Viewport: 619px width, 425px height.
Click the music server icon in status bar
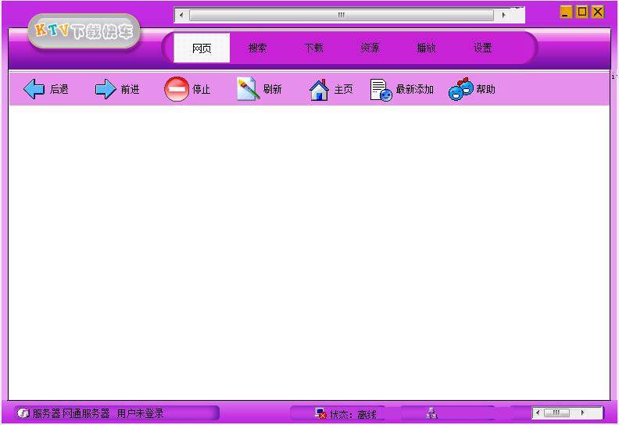[x=23, y=413]
